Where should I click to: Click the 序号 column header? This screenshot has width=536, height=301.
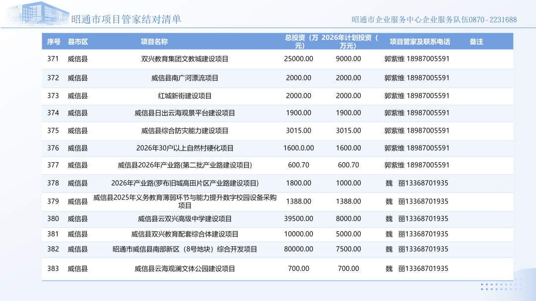point(54,42)
